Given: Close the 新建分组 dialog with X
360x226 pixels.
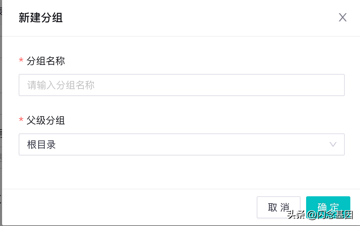Looking at the screenshot, I should (342, 18).
